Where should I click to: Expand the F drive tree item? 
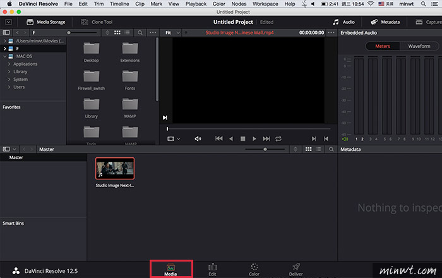[x=5, y=49]
